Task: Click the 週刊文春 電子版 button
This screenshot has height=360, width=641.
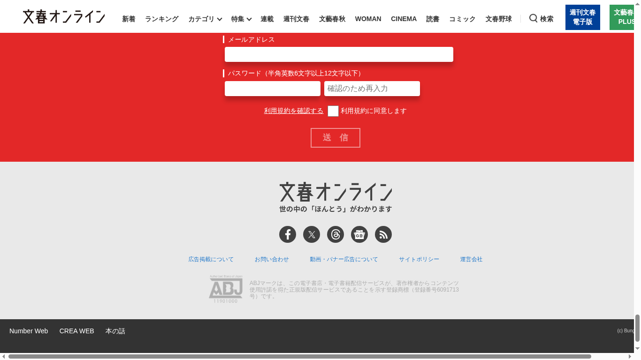Action: point(582,17)
